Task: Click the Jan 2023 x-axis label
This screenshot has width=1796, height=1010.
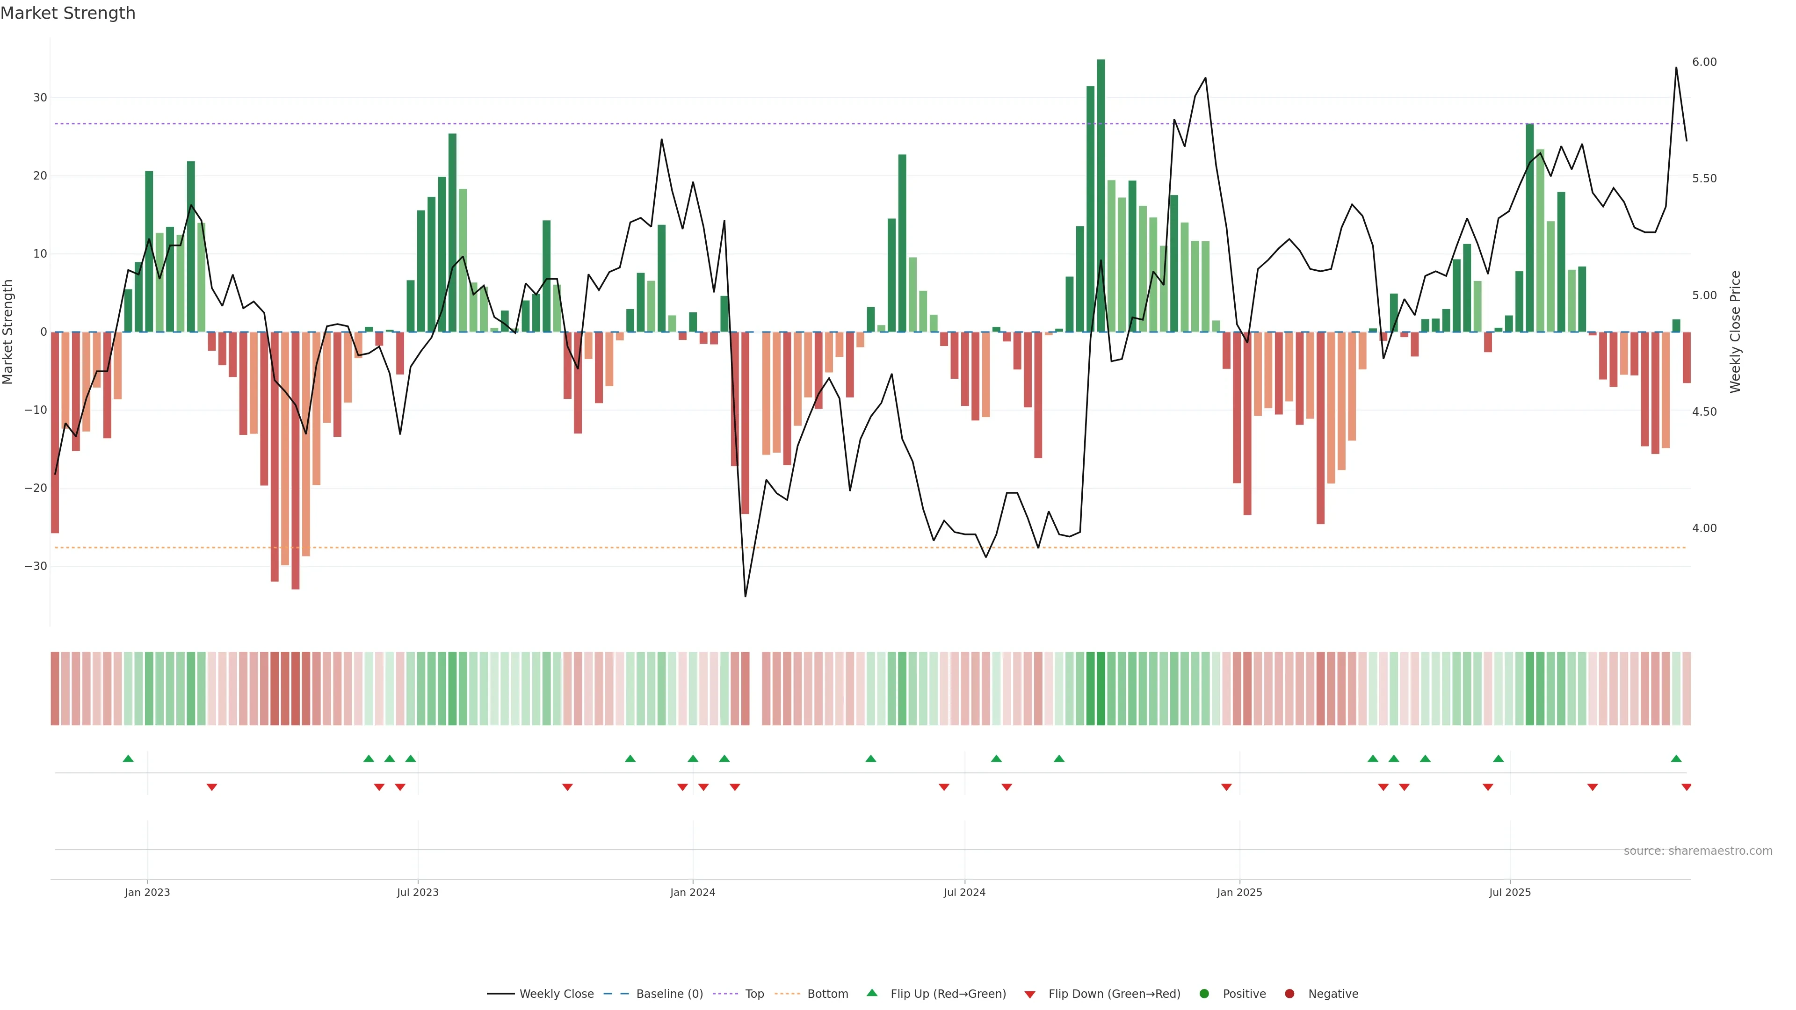Action: (x=147, y=892)
